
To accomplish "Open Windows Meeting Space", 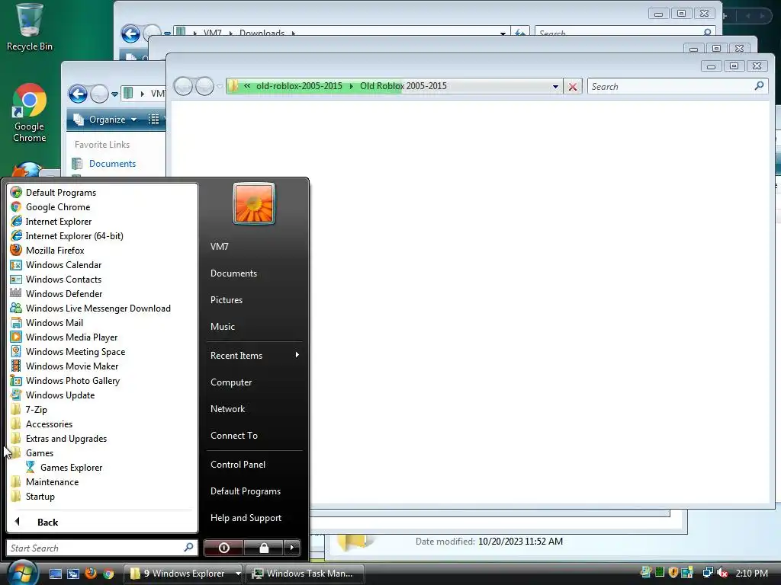I will 76,351.
